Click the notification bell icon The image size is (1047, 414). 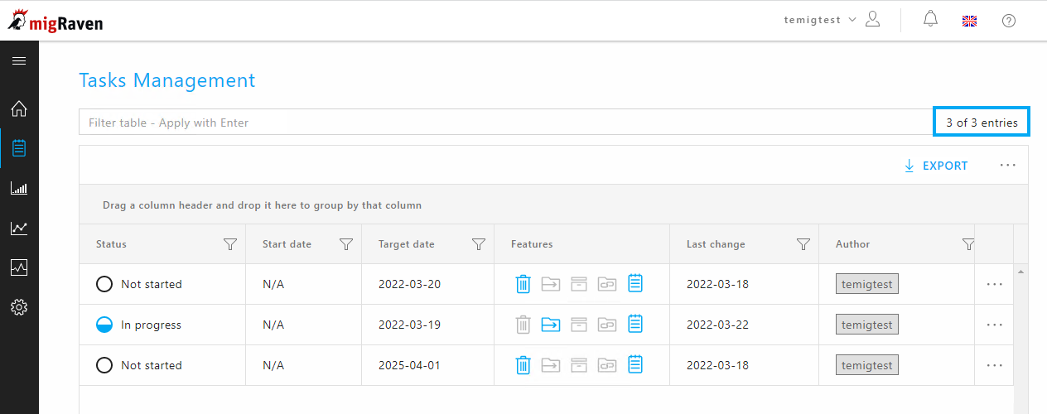(931, 20)
